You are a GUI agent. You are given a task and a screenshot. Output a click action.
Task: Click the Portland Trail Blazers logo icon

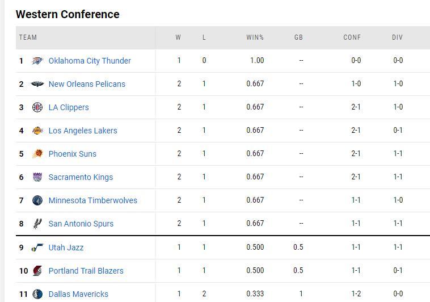point(37,271)
